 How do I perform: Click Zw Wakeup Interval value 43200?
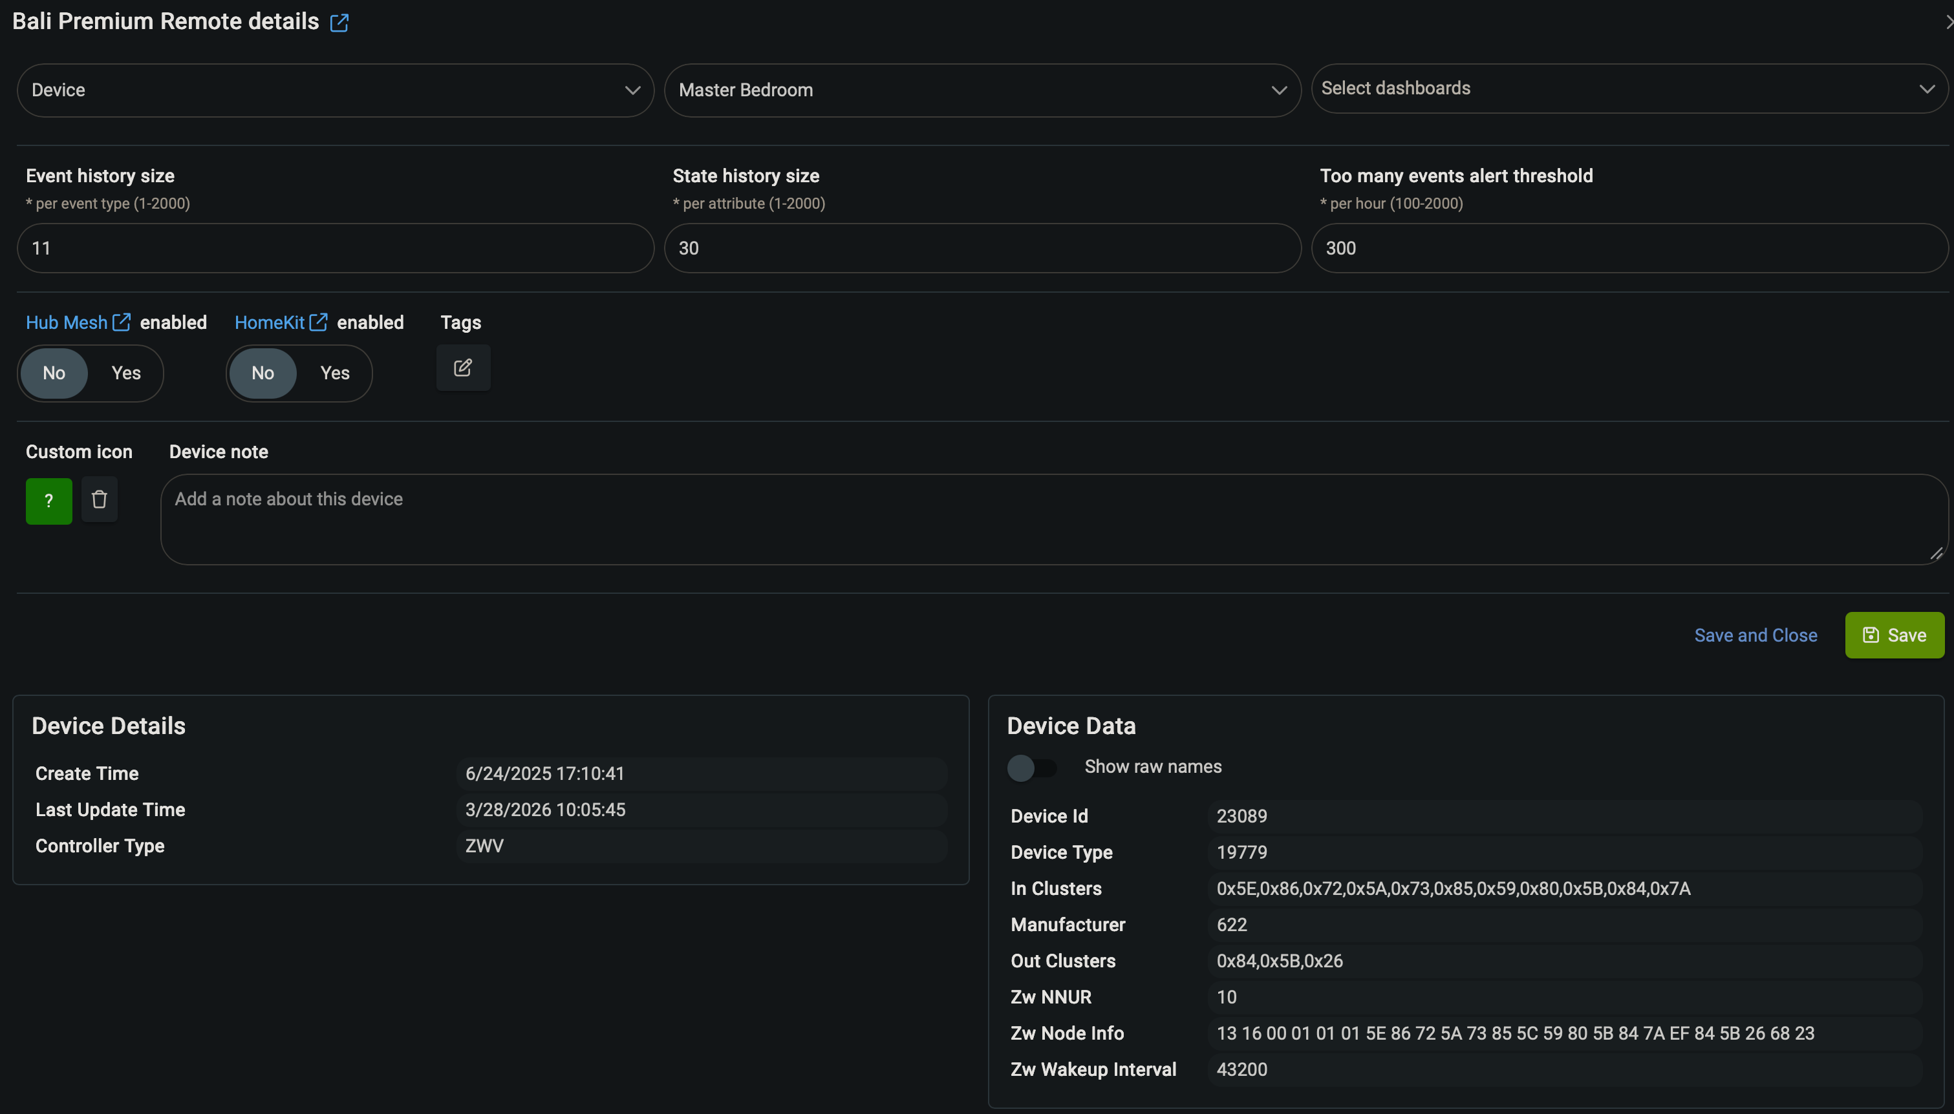pyautogui.click(x=1242, y=1069)
